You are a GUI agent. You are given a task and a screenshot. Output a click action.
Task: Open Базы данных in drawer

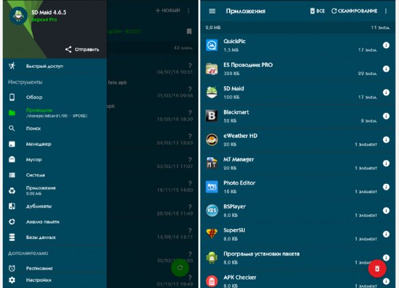coord(55,237)
